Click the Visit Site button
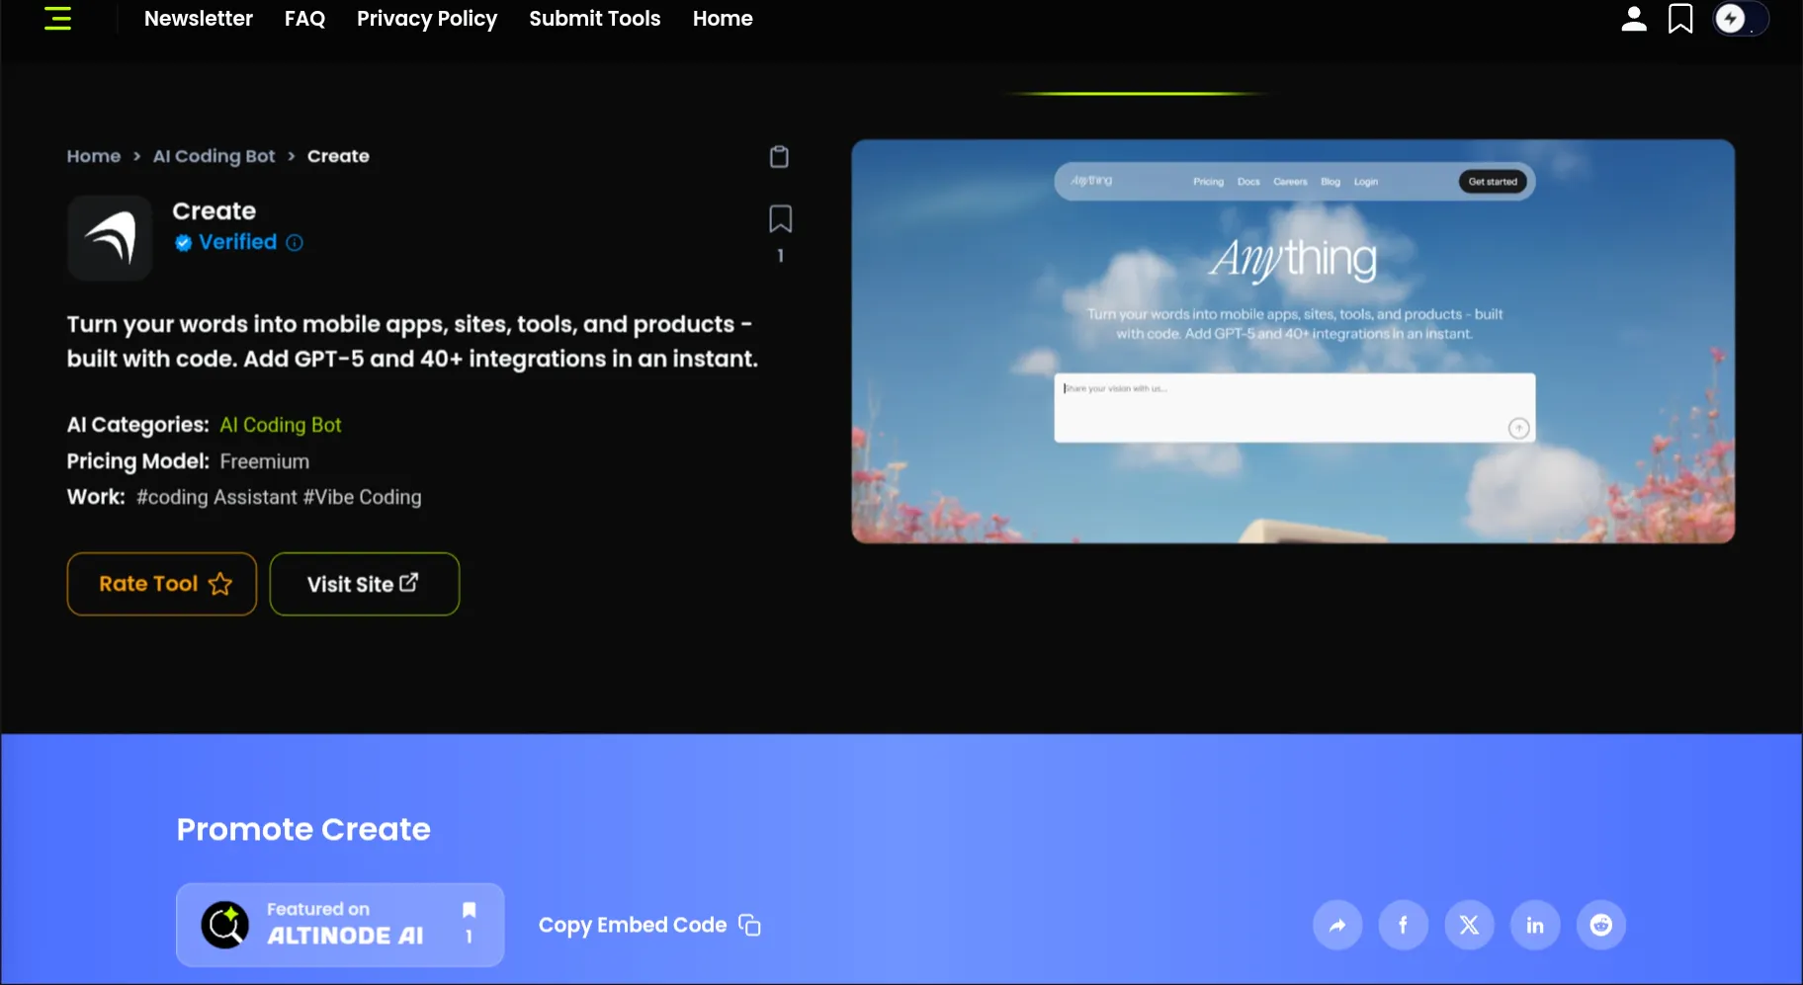Screen dimensions: 1803x985 [x=365, y=584]
